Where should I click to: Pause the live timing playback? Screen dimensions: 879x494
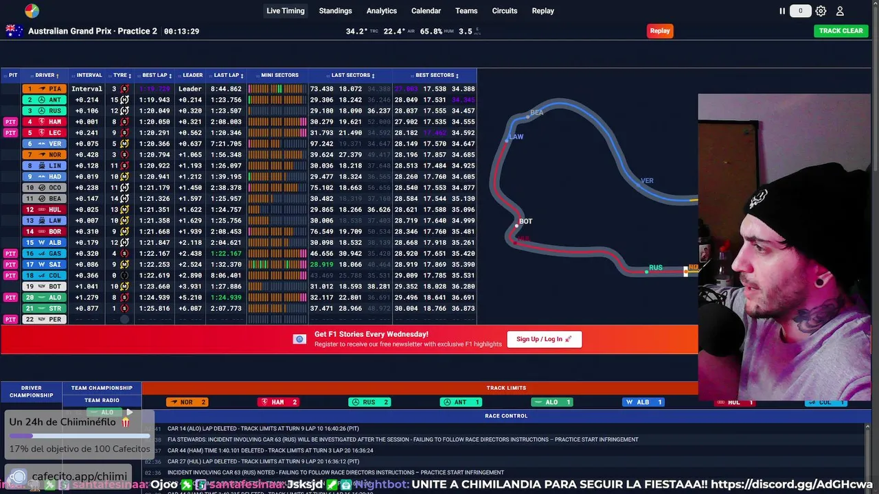point(781,11)
